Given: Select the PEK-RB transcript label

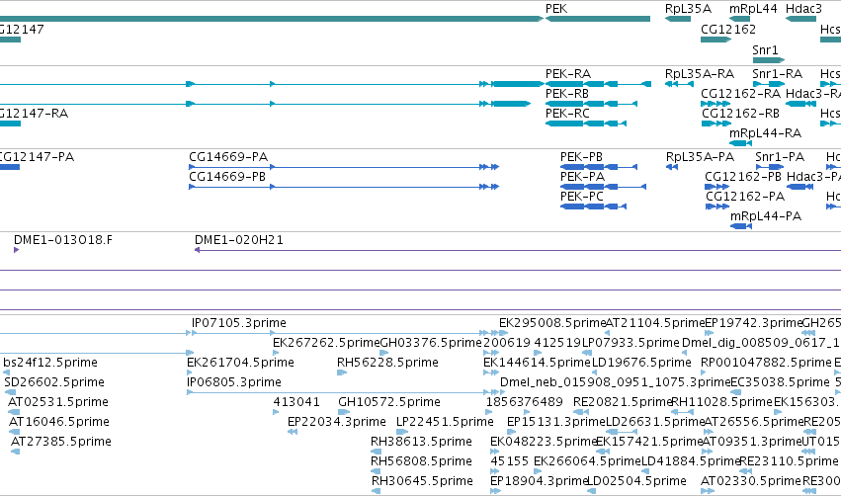Looking at the screenshot, I should (x=567, y=93).
